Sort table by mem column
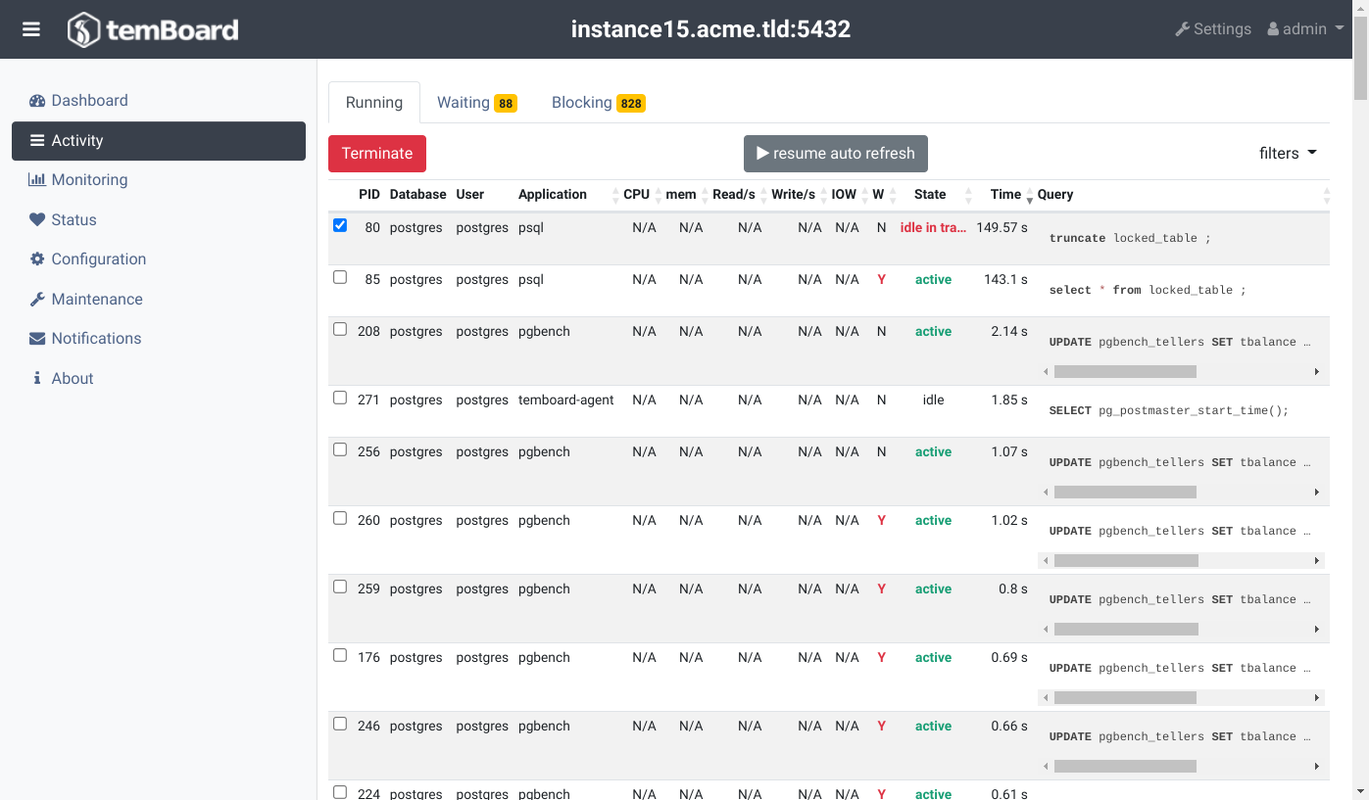Screen dimensions: 1369x800 pos(681,194)
